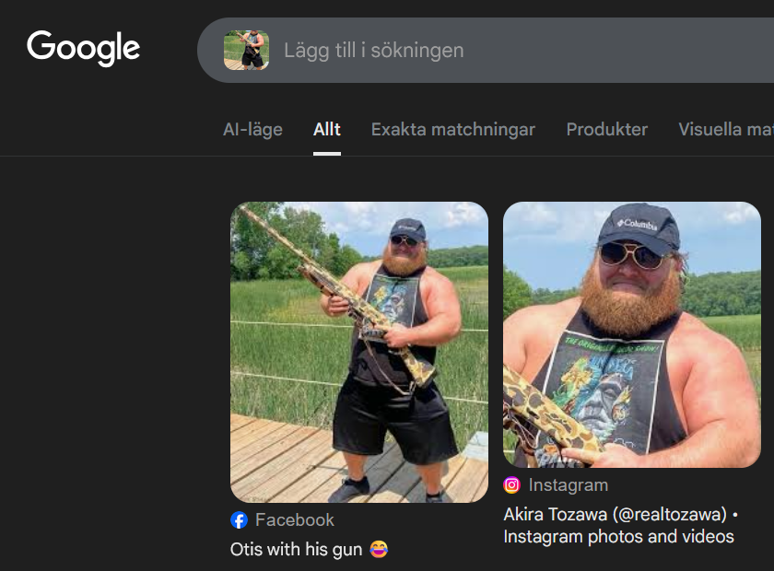The image size is (774, 571).
Task: Switch to the AI-läge tab
Action: 252,129
